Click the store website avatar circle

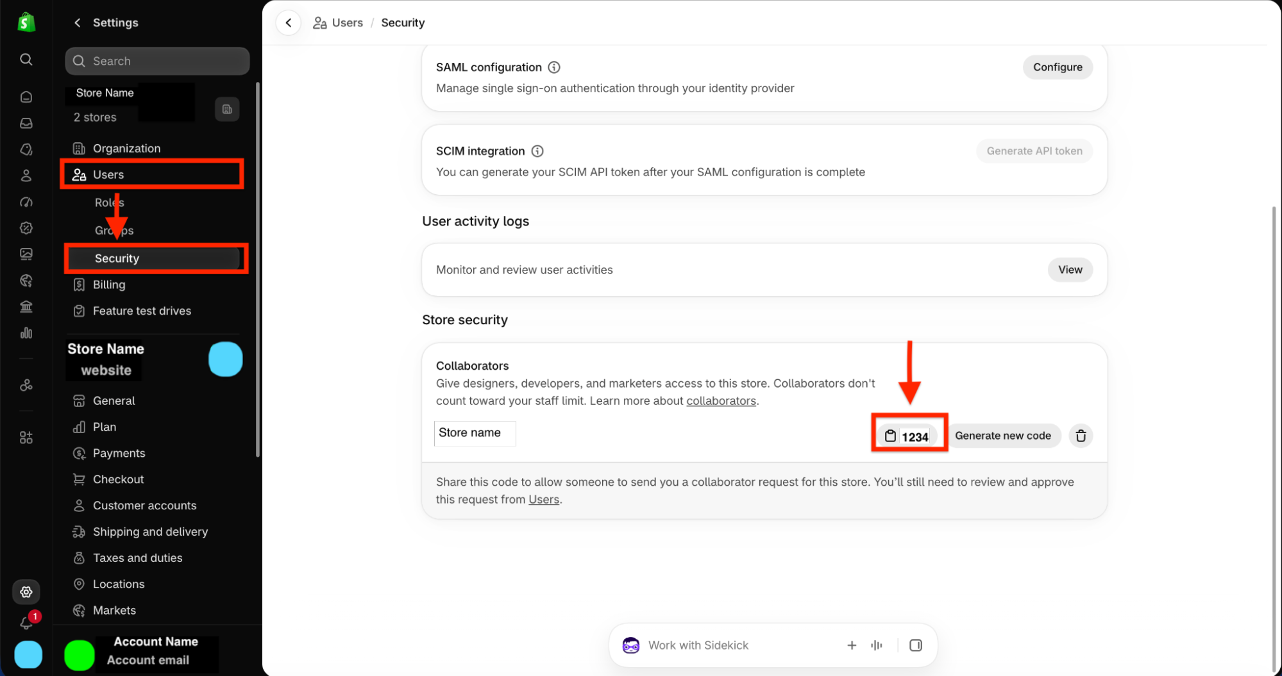226,359
